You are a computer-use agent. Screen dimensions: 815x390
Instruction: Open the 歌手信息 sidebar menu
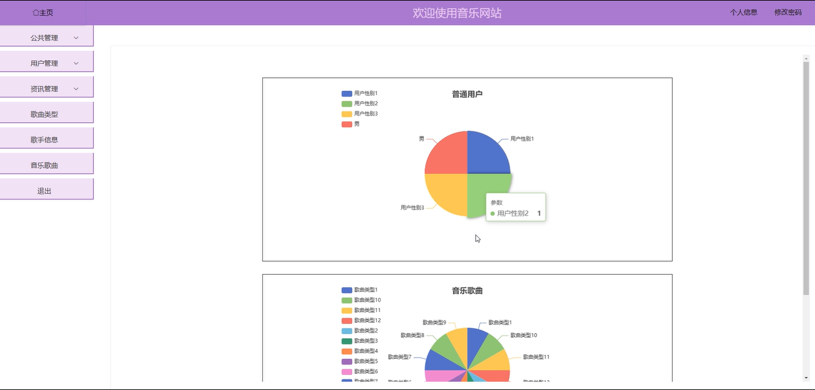pyautogui.click(x=46, y=140)
